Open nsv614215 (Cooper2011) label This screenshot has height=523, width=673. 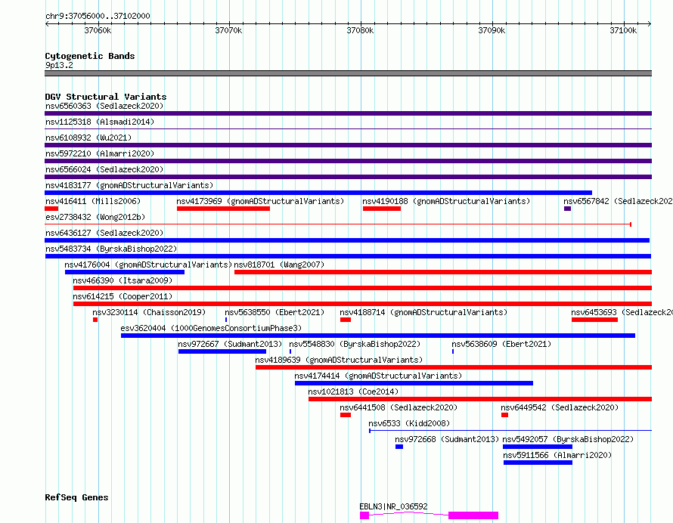pyautogui.click(x=123, y=296)
